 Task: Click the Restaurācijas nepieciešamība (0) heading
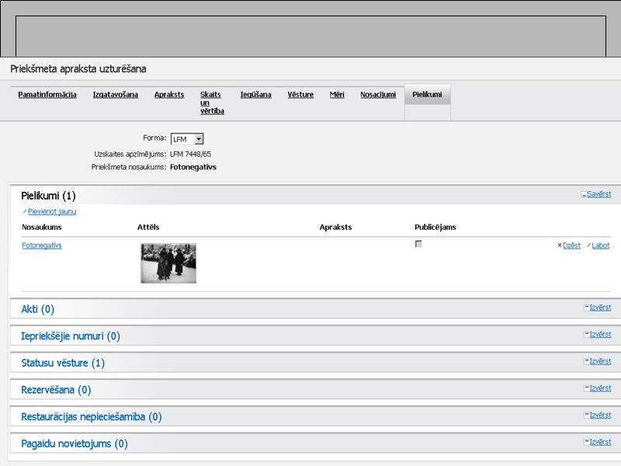[92, 417]
